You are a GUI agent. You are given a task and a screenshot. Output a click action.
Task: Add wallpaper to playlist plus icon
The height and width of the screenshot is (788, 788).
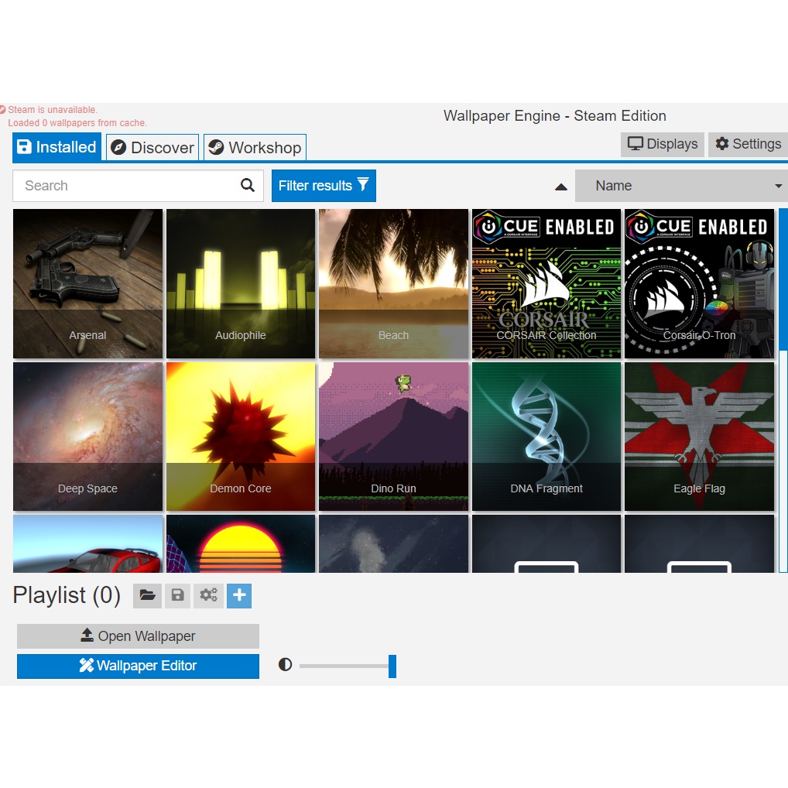point(239,595)
